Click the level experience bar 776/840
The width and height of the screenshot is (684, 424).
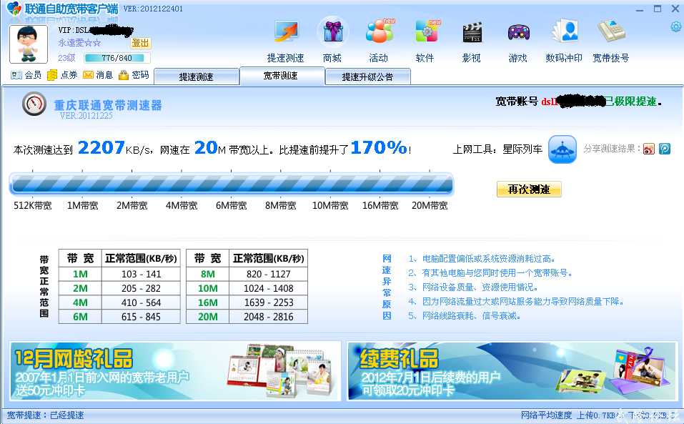(117, 58)
